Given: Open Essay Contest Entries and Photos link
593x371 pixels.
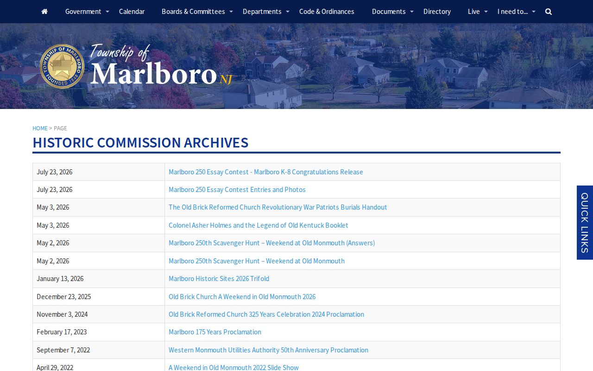Looking at the screenshot, I should tap(237, 190).
